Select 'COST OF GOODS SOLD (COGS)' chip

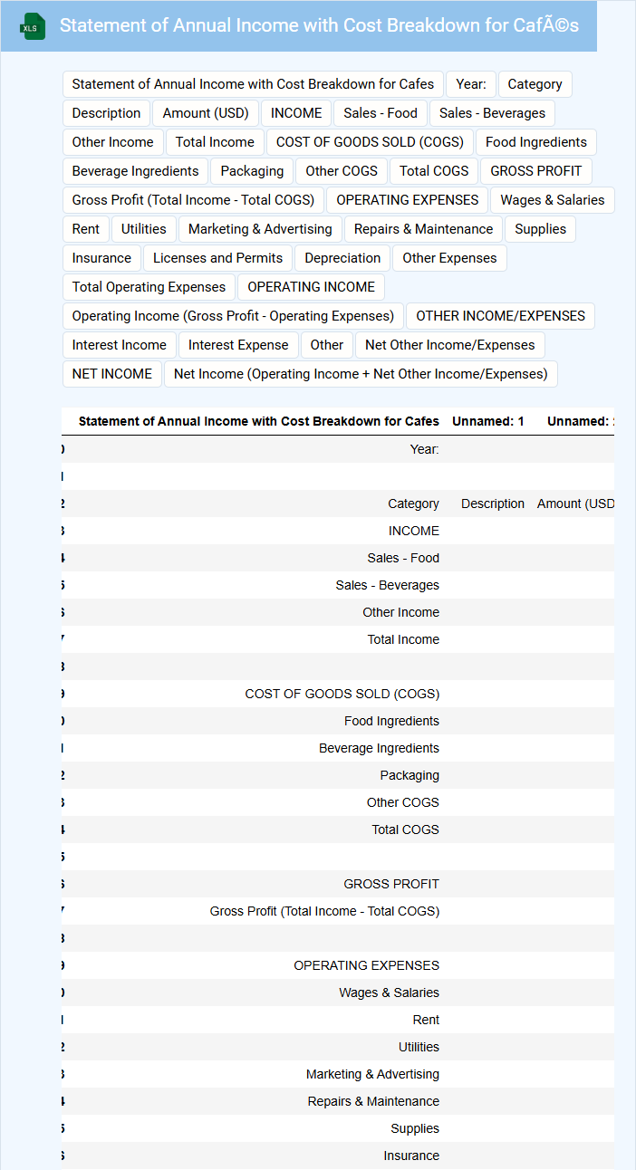370,142
